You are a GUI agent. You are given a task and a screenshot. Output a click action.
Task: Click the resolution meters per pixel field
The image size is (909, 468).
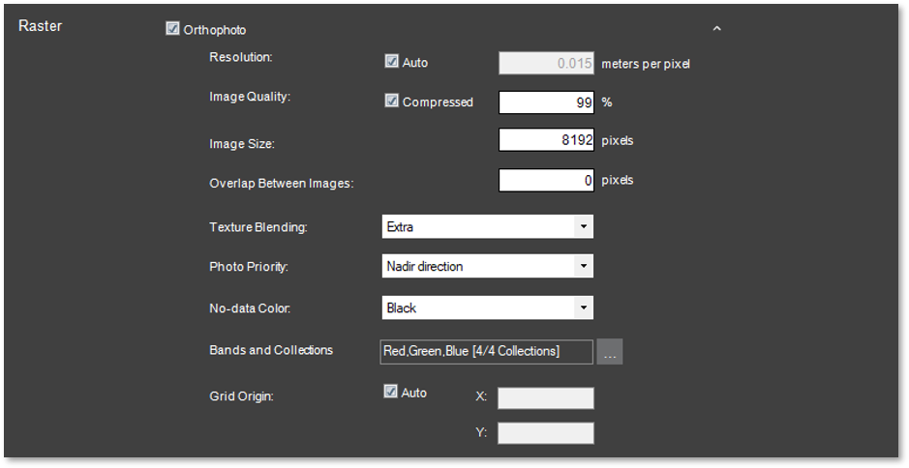pos(546,63)
